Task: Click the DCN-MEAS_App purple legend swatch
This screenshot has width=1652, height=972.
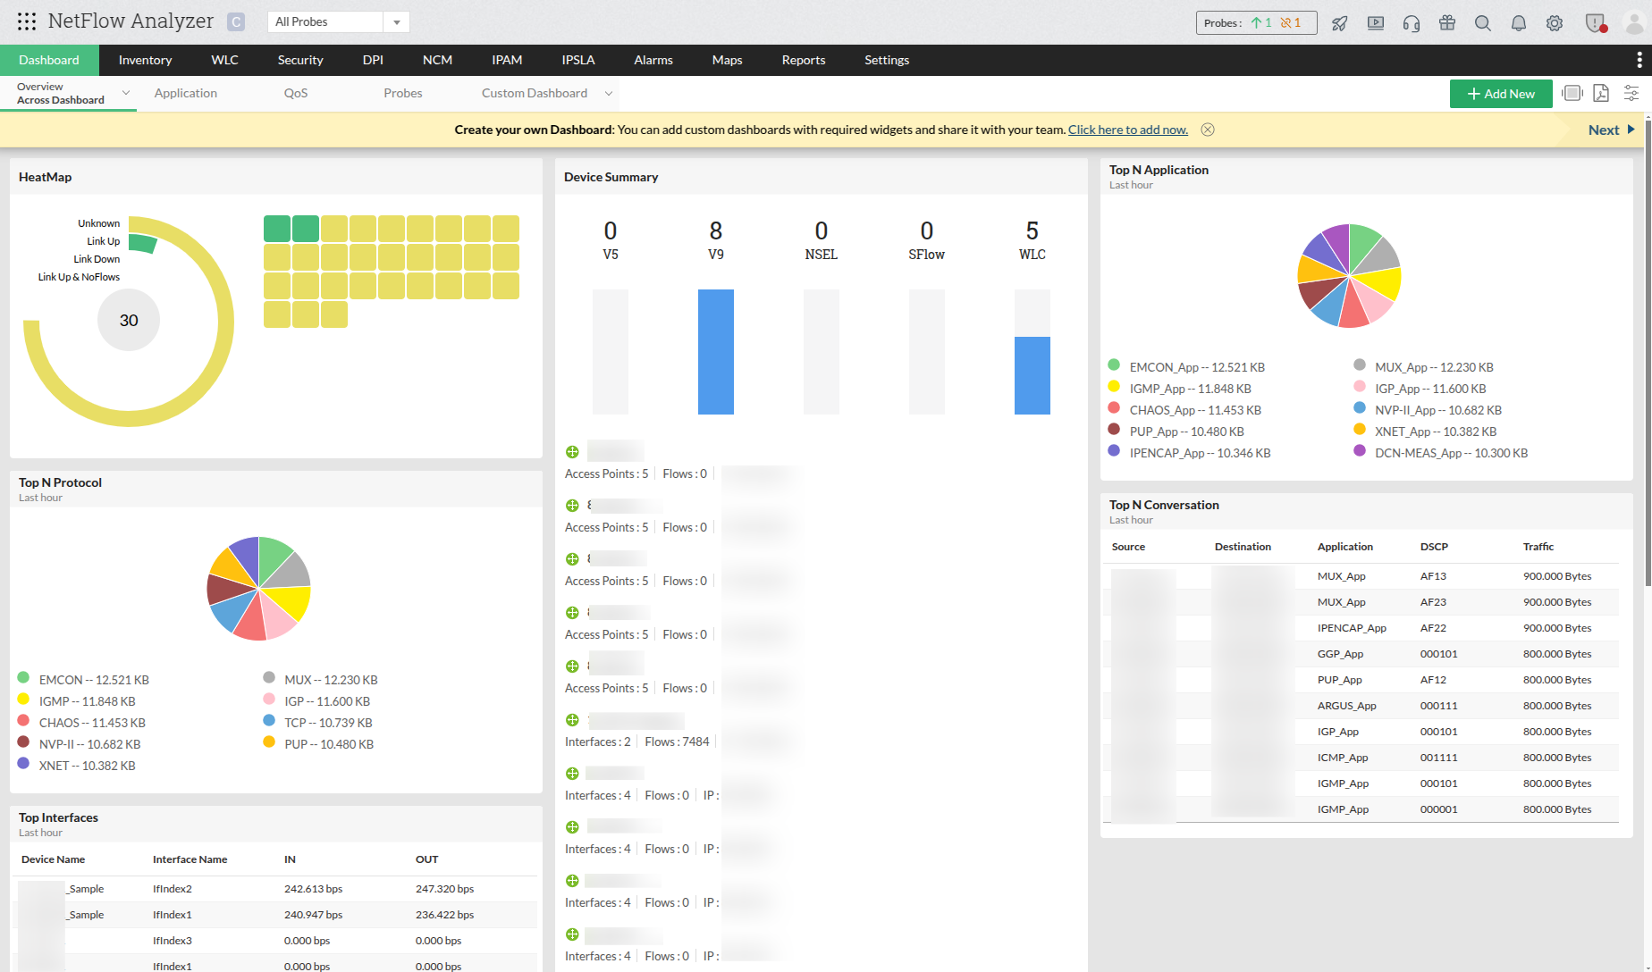Action: click(1360, 450)
